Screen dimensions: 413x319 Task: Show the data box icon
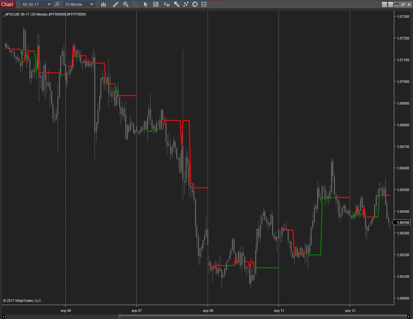(156, 5)
